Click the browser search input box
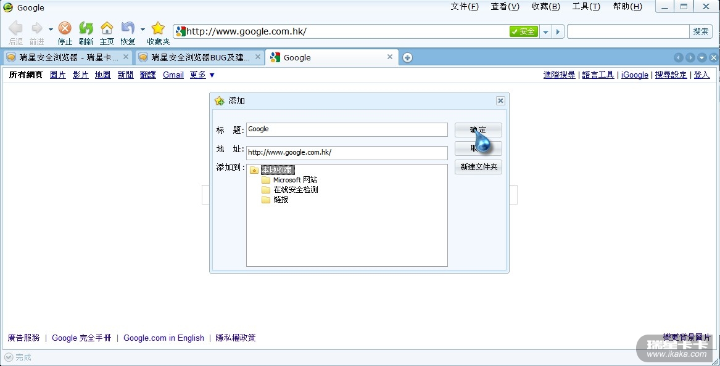Image resolution: width=720 pixels, height=366 pixels. (628, 31)
